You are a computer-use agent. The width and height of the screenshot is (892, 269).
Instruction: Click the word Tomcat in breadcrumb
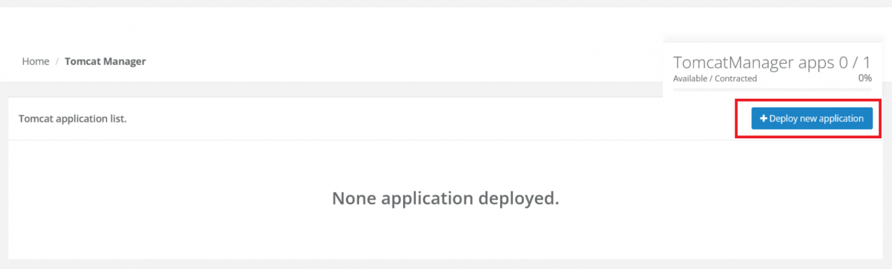coord(82,61)
